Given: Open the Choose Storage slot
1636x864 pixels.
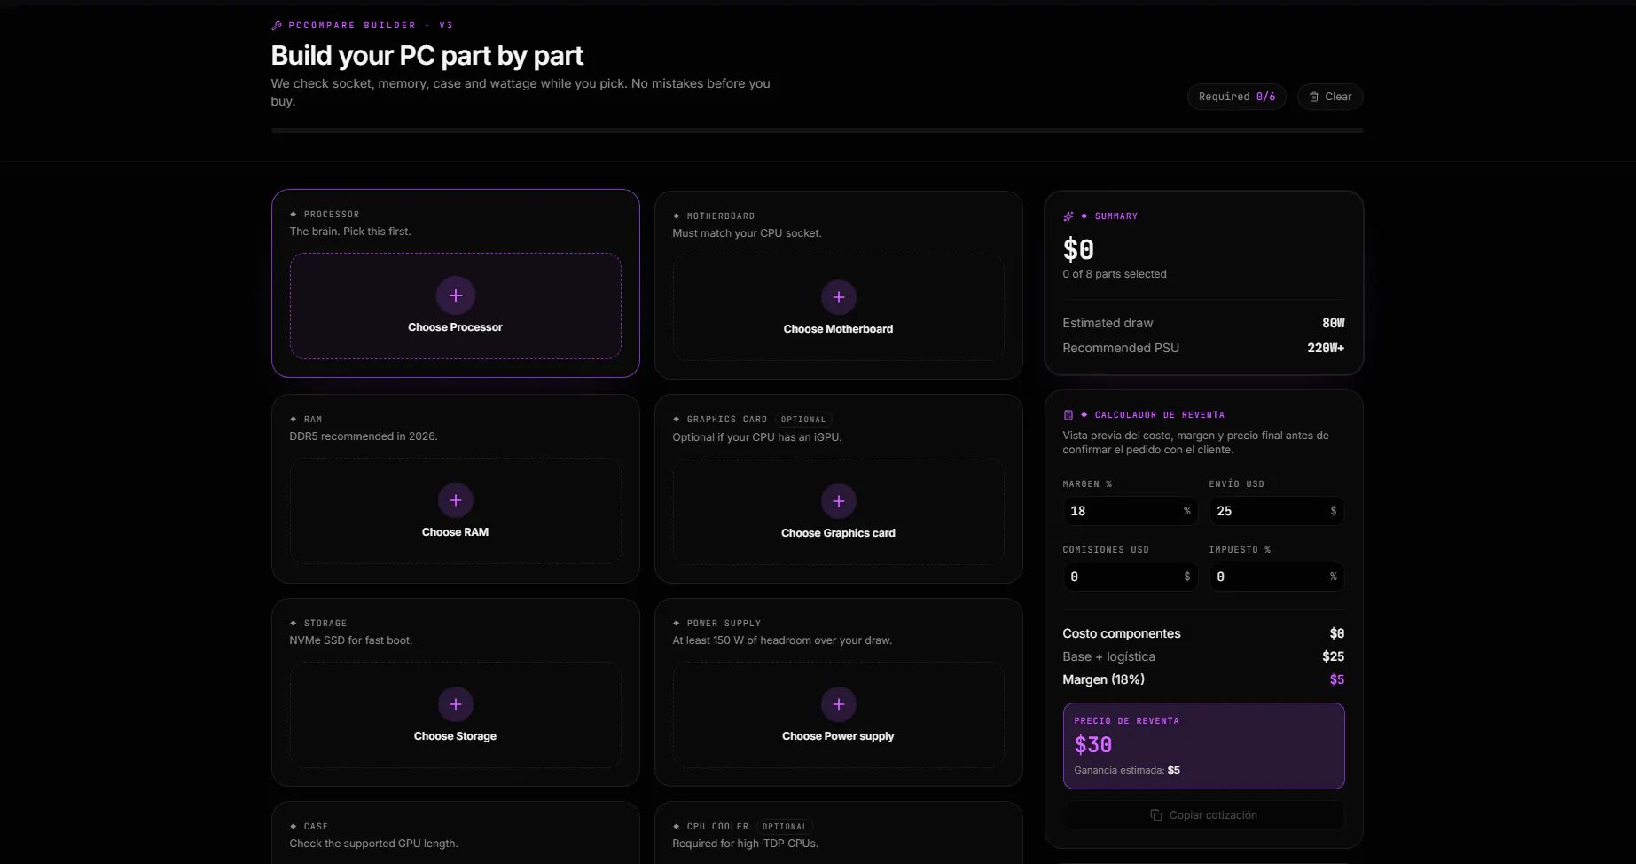Looking at the screenshot, I should [455, 715].
